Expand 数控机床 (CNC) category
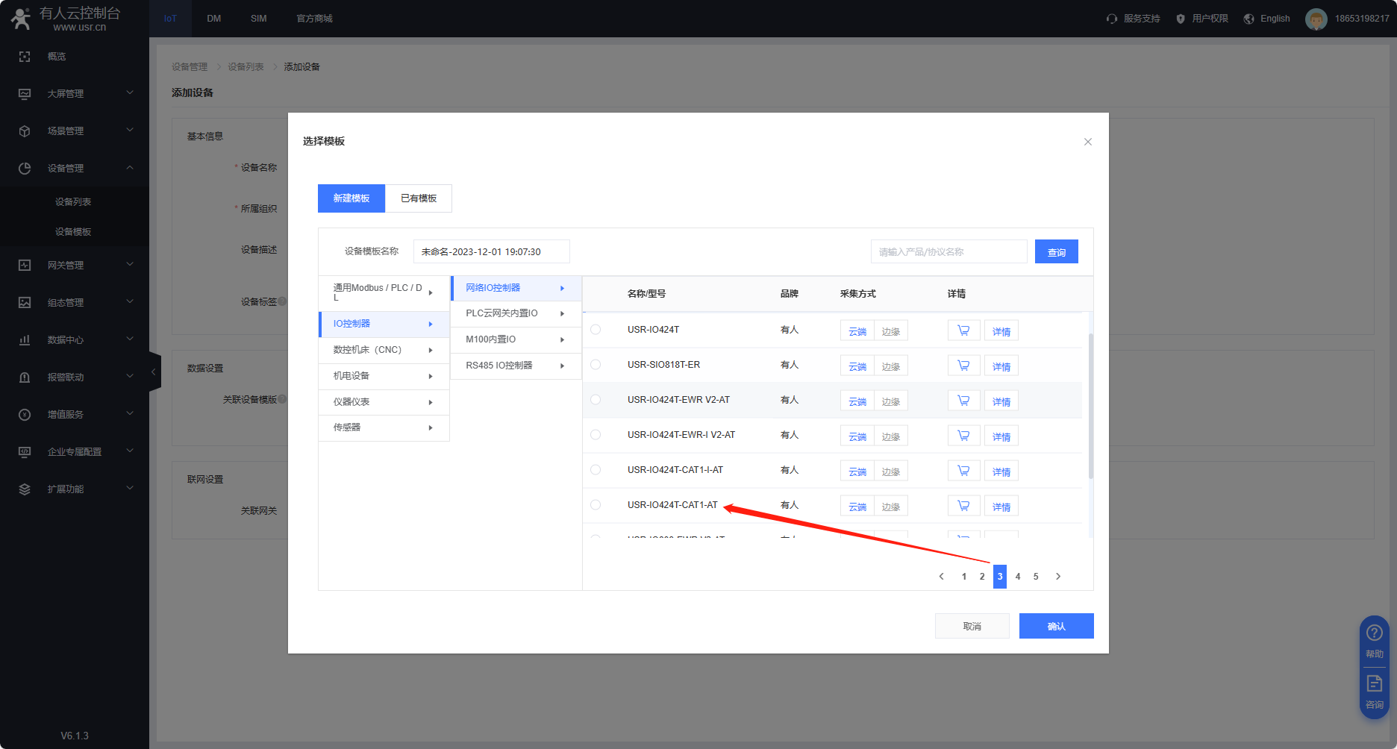Viewport: 1397px width, 749px height. click(x=384, y=350)
